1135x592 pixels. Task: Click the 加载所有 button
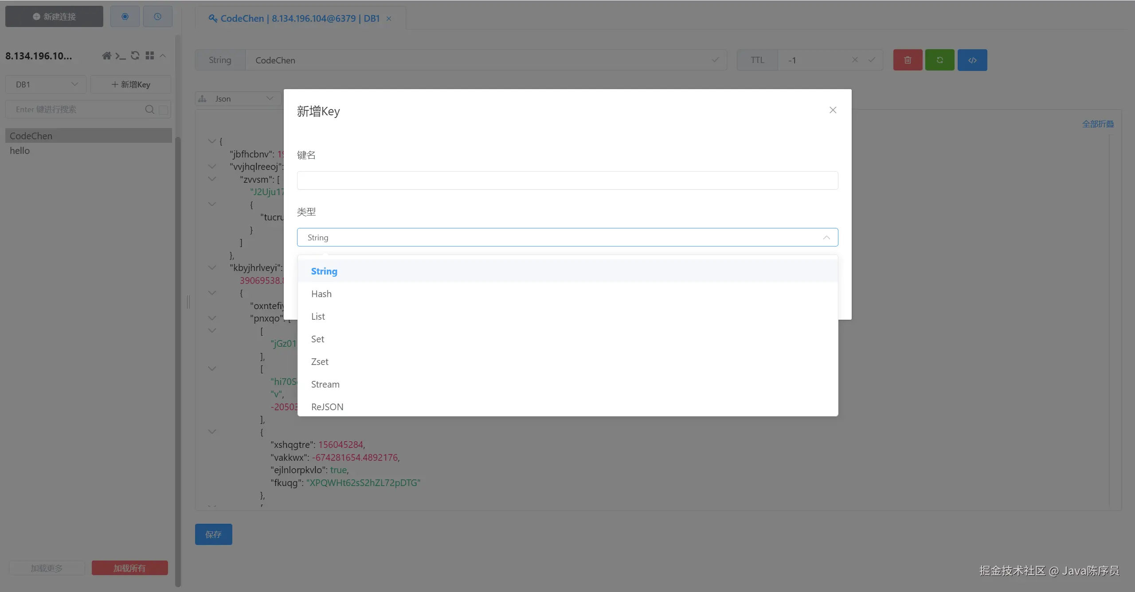[x=129, y=568]
